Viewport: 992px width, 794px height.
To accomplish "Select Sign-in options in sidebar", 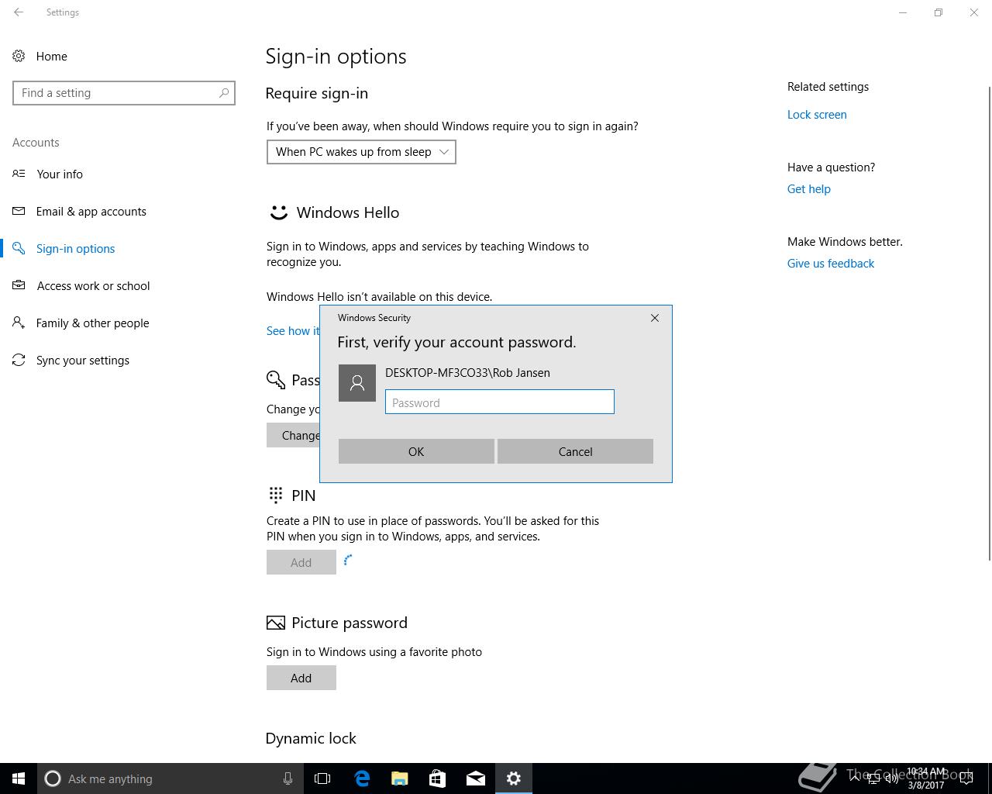I will pos(76,248).
